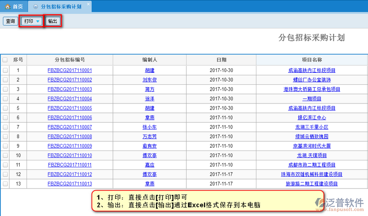Screen dimensions: 368x216
Task: Click the icon on 分包招标采购计划 tab
Action: pos(36,7)
